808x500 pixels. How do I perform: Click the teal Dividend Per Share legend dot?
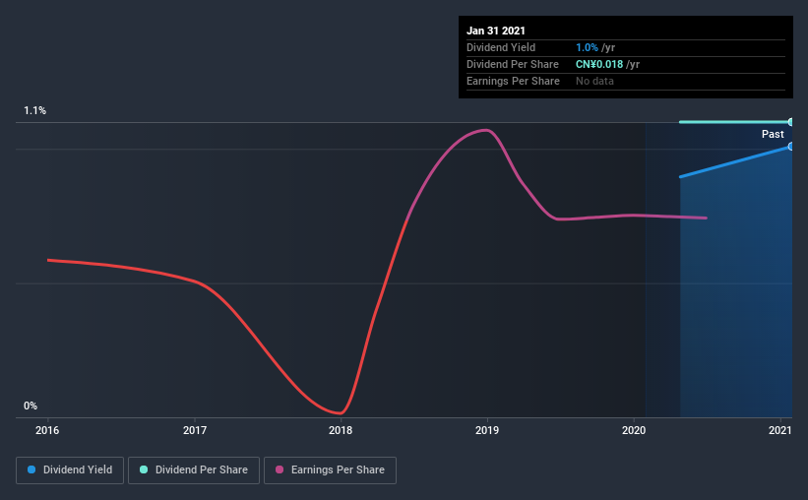[144, 469]
